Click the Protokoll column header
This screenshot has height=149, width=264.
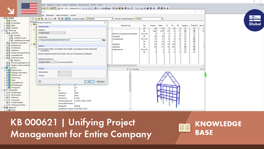pyautogui.click(x=194, y=25)
